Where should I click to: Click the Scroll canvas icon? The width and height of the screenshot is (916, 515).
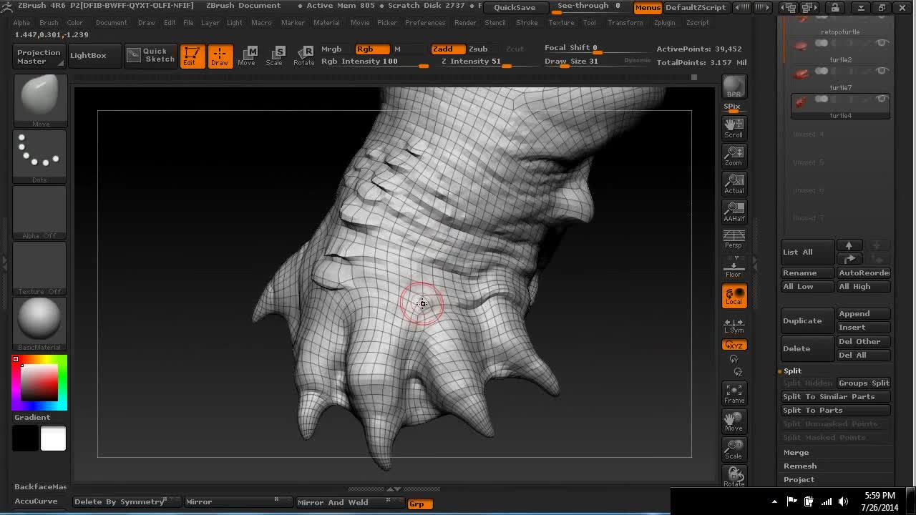734,127
